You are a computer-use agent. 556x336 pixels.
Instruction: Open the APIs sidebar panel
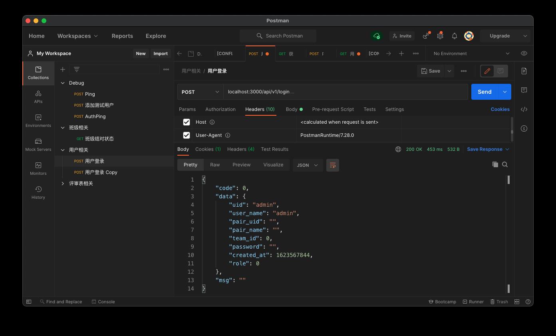pos(38,97)
